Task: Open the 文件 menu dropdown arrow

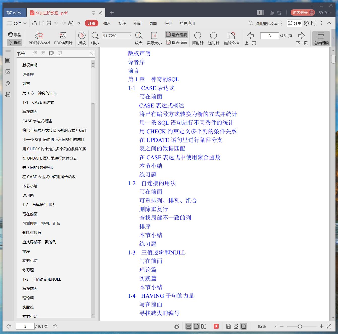Action: pos(25,23)
